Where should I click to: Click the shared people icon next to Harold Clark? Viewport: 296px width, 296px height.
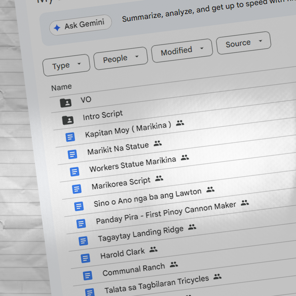pos(154,249)
